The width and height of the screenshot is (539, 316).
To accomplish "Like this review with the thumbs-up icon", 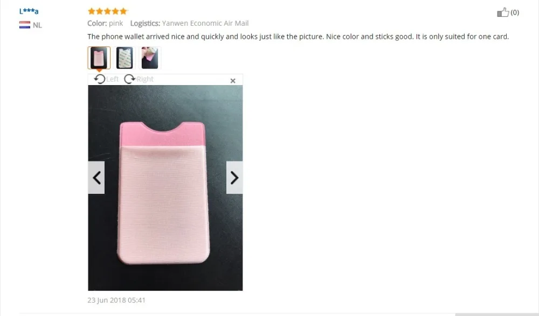I will click(503, 12).
